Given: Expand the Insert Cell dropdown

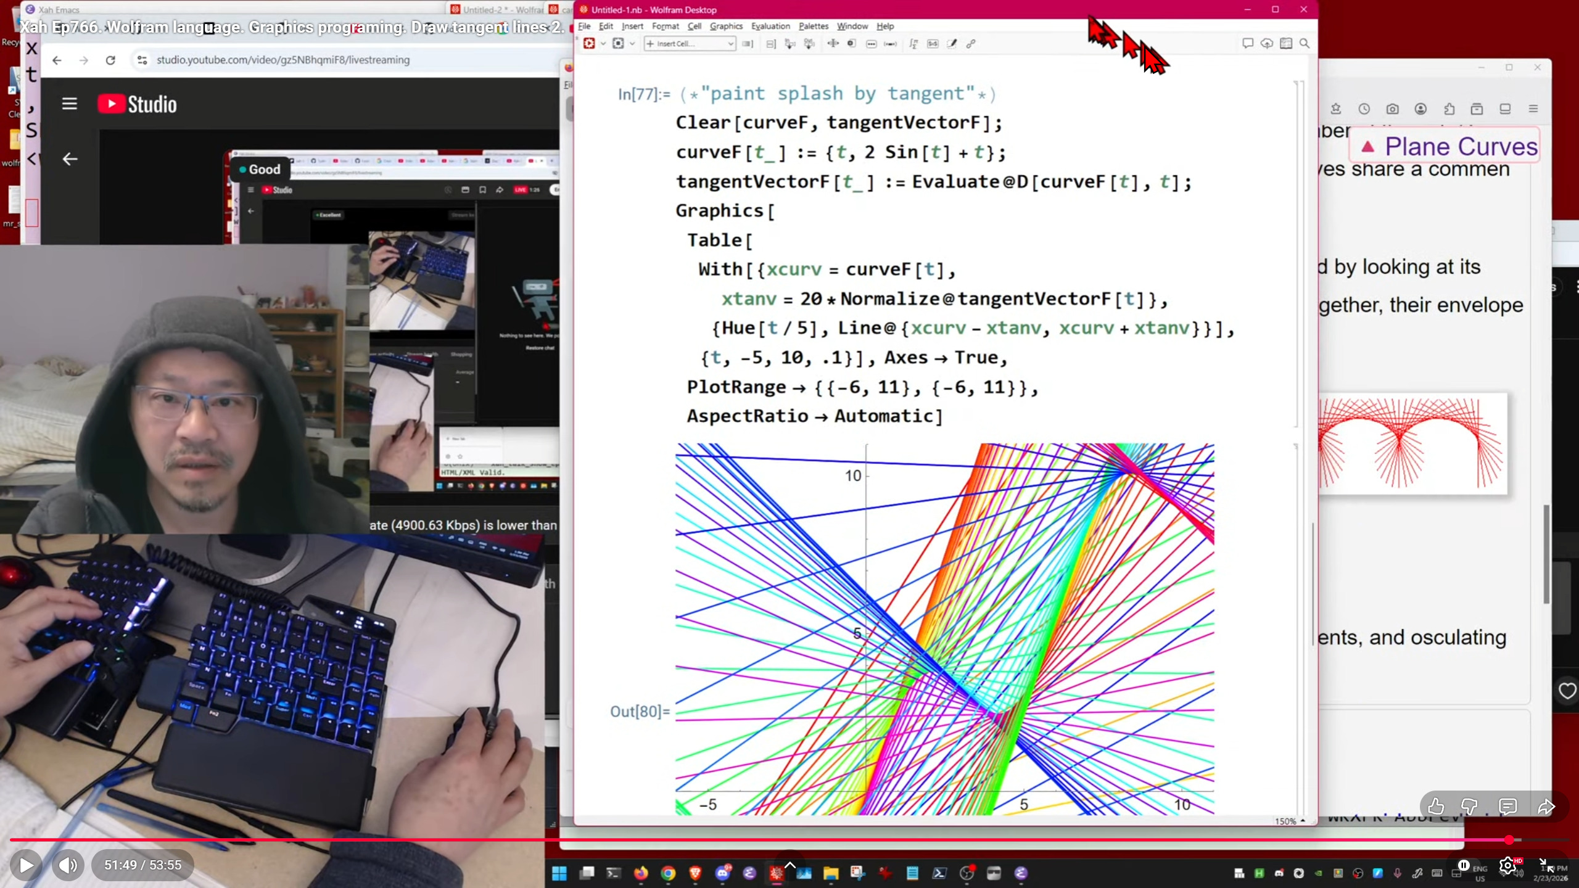Looking at the screenshot, I should [x=730, y=44].
